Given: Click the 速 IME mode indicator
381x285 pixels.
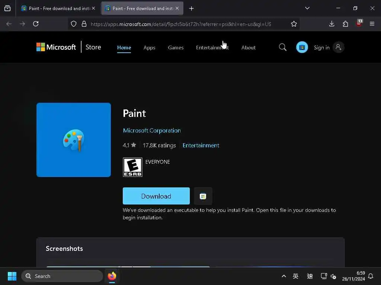Looking at the screenshot, I should point(310,276).
